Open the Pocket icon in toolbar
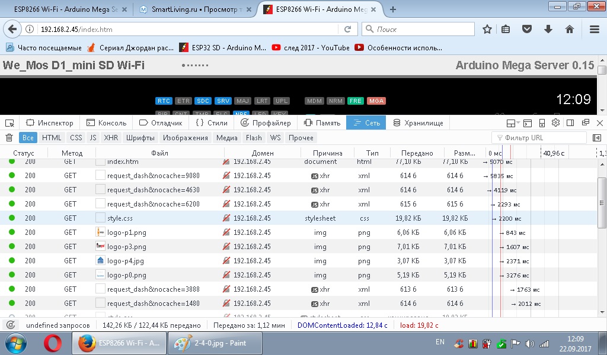 coord(526,29)
